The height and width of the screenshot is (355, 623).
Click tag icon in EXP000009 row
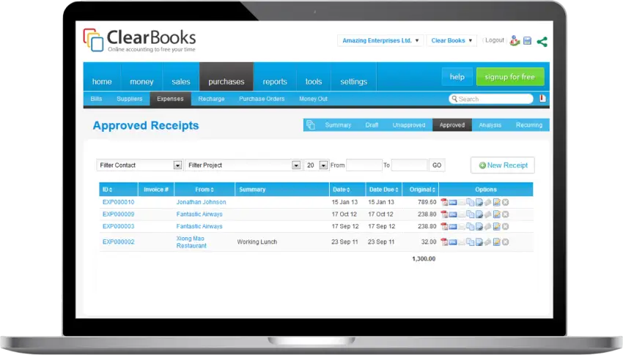tap(488, 214)
